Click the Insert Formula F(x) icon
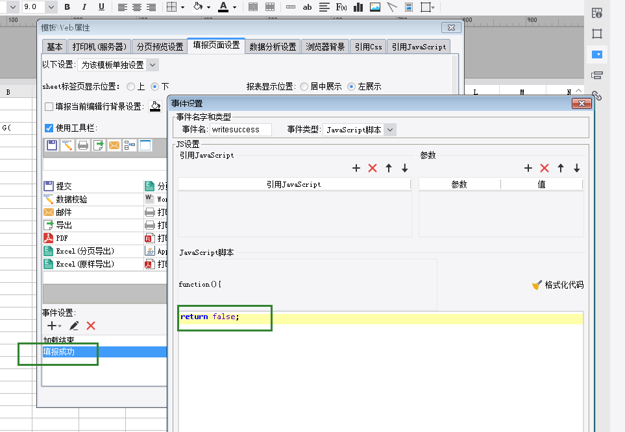This screenshot has width=625, height=432. 341,7
